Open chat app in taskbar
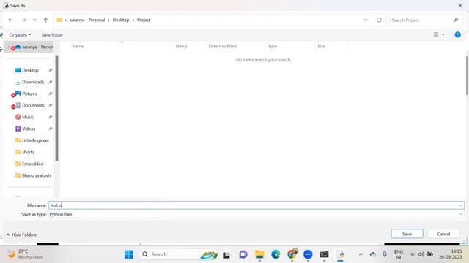 point(243,254)
